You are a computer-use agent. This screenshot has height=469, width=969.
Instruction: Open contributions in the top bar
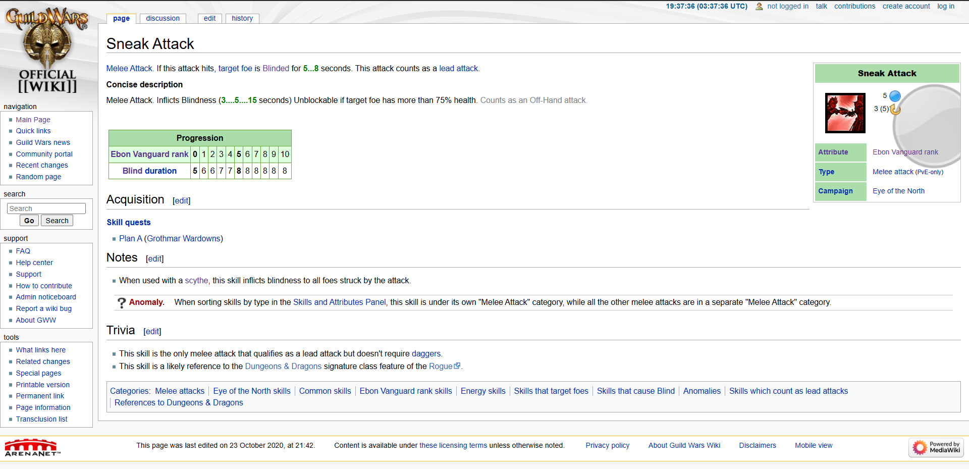click(854, 6)
